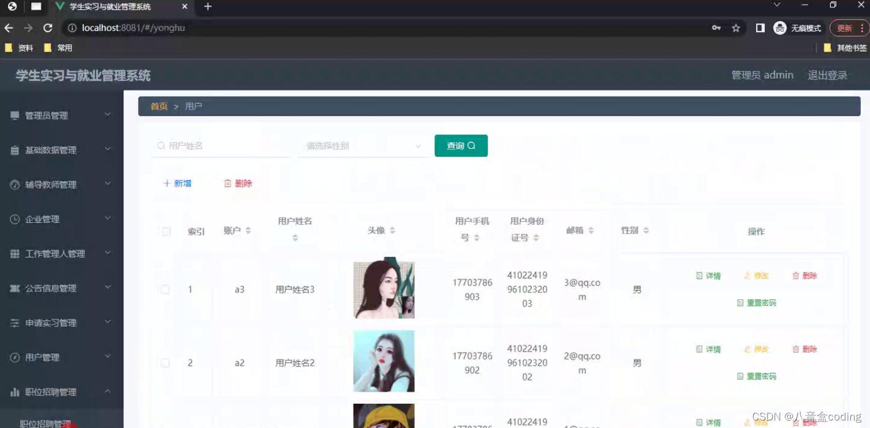Click the 工作管理人管理 grid icon
The height and width of the screenshot is (428, 870).
pyautogui.click(x=15, y=253)
